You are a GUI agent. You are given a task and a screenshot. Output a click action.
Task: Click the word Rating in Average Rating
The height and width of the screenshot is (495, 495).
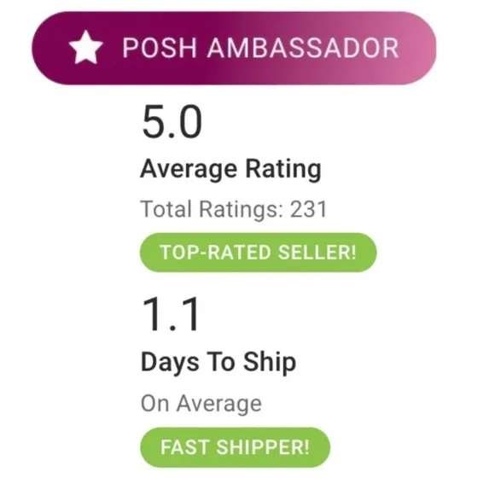click(283, 170)
